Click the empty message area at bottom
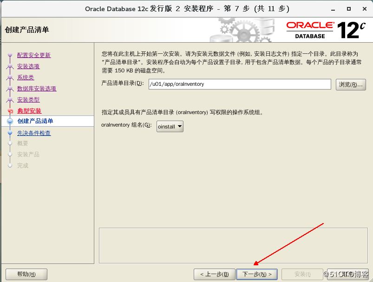Viewport: 373px width, 282px height. click(233, 246)
